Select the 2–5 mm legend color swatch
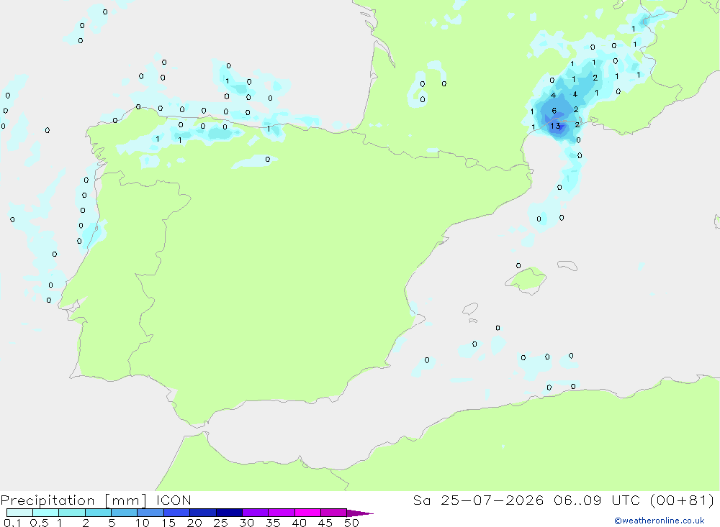720x527 pixels. [98, 513]
